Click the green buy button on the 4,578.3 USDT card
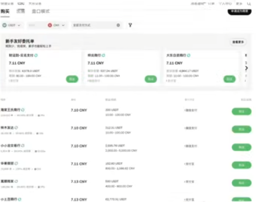Image resolution: width=256 pixels, height=202 pixels. [72, 79]
